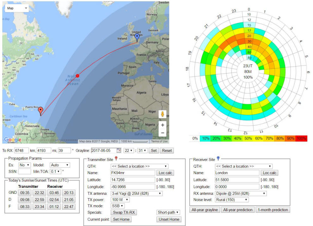Click the All-year prediction button

(237, 210)
